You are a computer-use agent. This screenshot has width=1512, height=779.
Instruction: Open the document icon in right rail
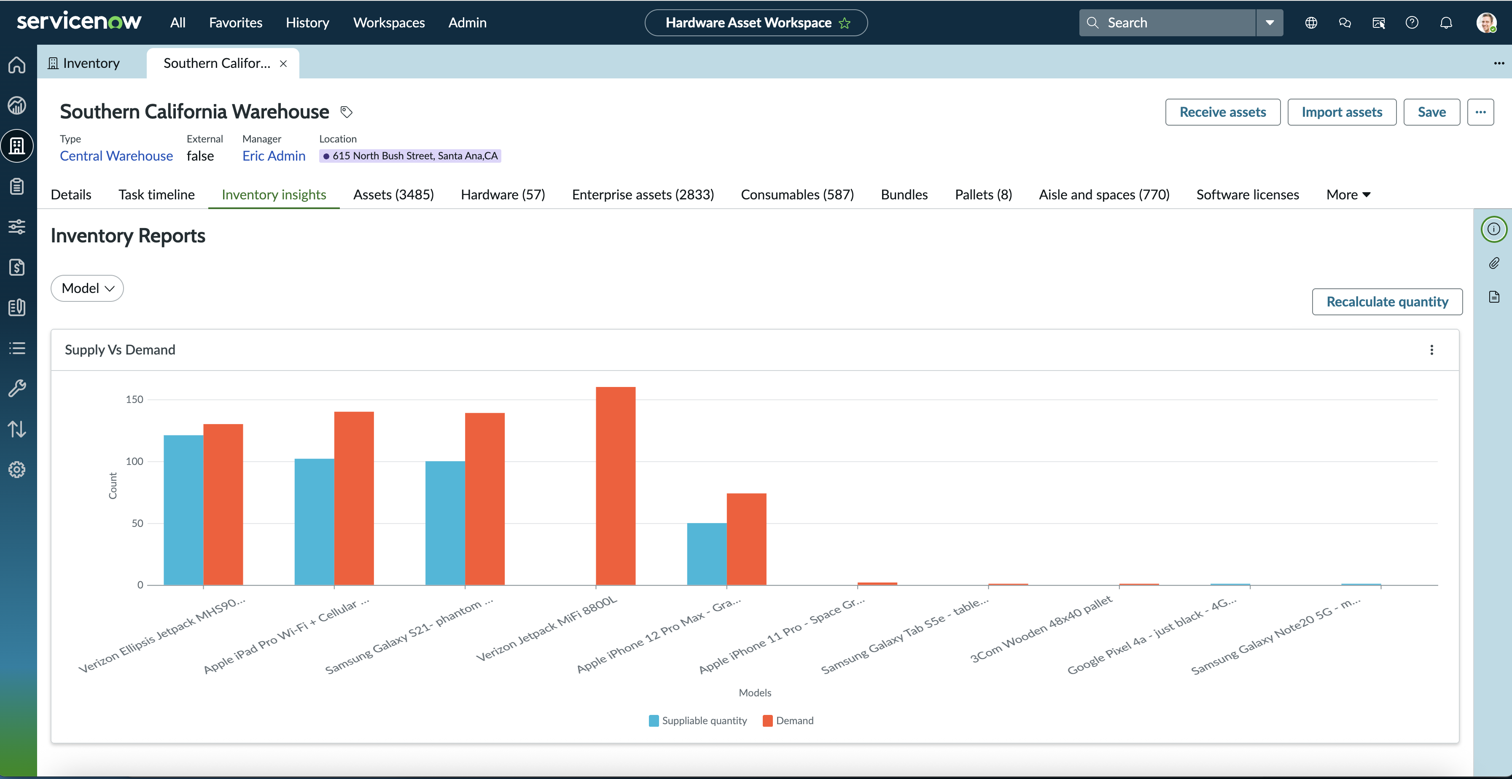pos(1494,297)
